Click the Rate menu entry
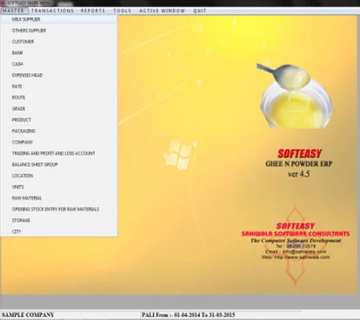 point(59,86)
